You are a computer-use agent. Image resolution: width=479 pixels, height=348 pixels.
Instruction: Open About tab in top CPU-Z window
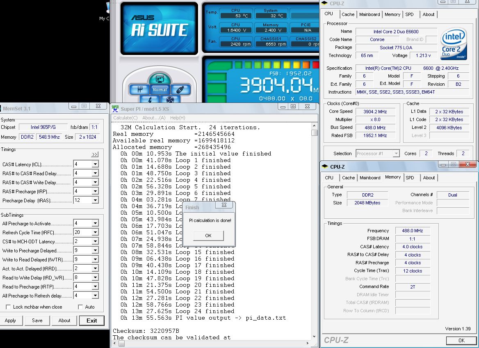point(428,14)
